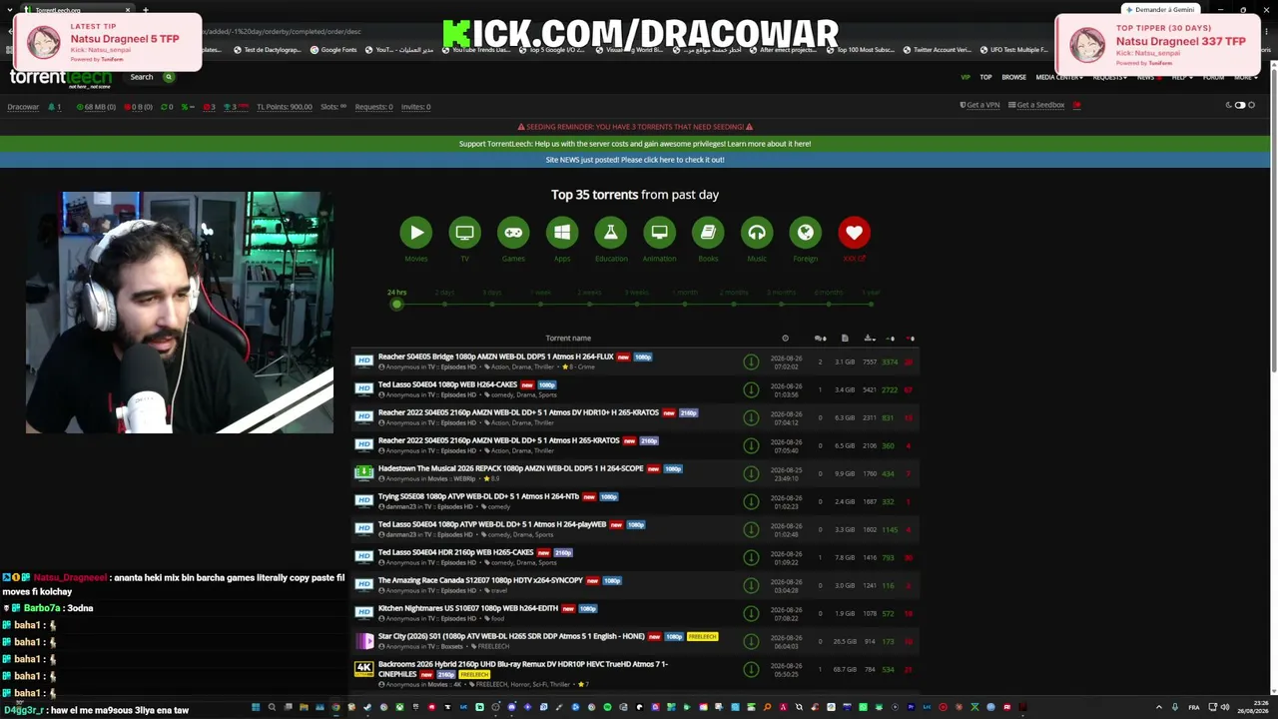Download Hadestown The Musical 2026 REPACK torrent

tap(751, 473)
